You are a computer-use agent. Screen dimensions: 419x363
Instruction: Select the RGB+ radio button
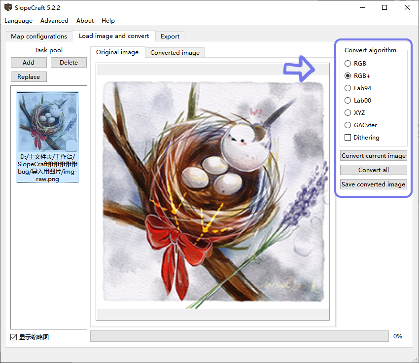[x=348, y=76]
